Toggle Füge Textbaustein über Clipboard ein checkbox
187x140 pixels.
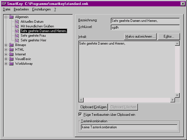pyautogui.click(x=80, y=114)
